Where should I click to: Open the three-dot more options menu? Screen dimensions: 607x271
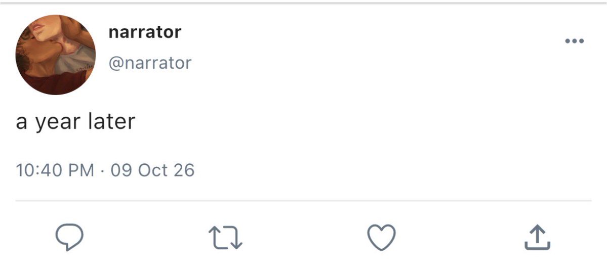(575, 41)
